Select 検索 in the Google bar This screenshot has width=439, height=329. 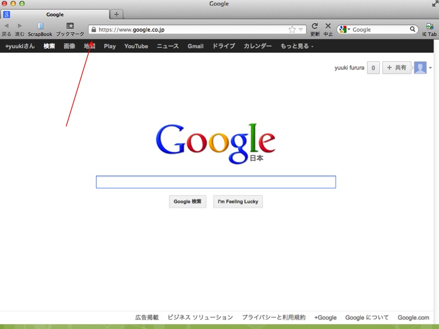49,46
